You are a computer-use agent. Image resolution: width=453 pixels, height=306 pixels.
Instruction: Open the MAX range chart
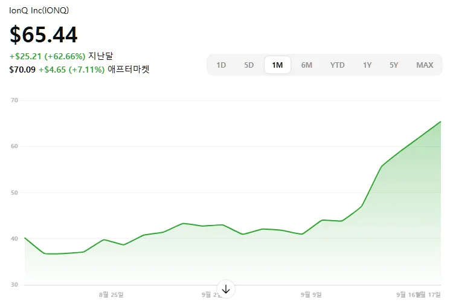425,65
